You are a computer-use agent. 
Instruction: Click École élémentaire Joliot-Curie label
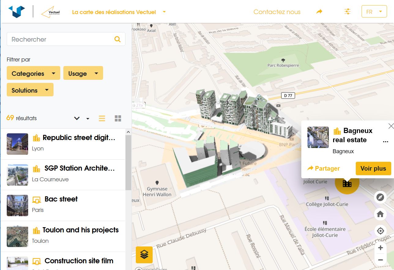tap(325, 232)
